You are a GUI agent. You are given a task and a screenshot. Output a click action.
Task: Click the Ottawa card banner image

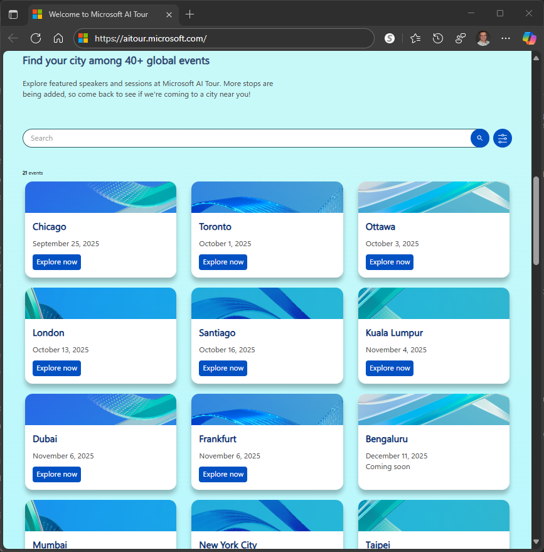[x=434, y=197]
